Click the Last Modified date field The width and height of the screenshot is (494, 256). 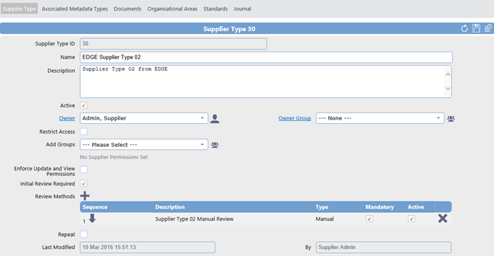pos(147,248)
